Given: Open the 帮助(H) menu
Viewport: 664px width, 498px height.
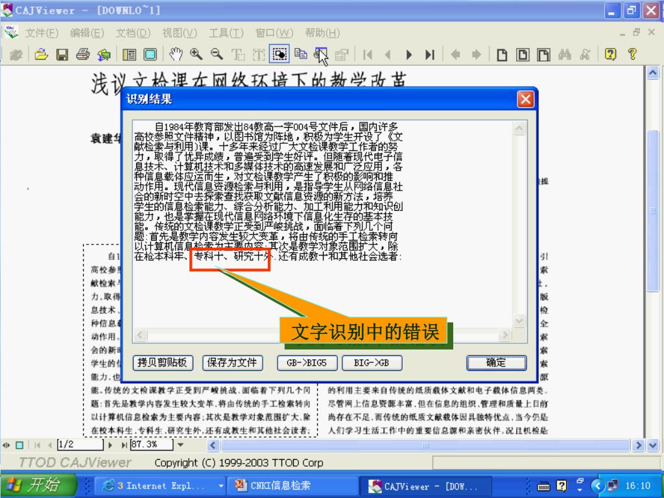Looking at the screenshot, I should (x=322, y=32).
